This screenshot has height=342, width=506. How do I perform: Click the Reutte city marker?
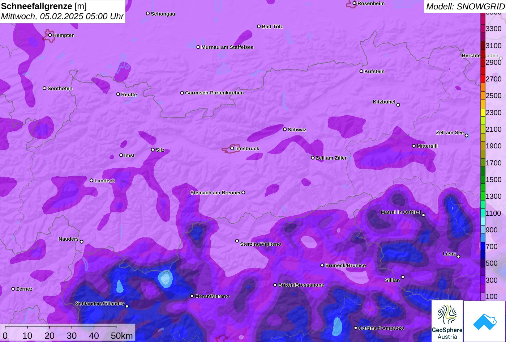tap(118, 94)
